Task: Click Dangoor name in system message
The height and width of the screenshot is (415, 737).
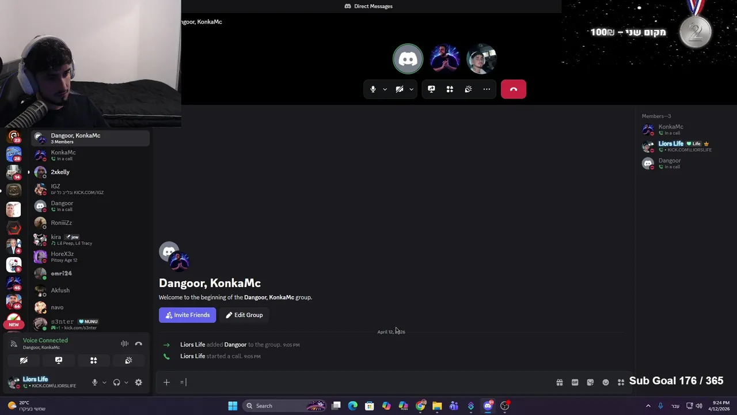Action: click(235, 345)
